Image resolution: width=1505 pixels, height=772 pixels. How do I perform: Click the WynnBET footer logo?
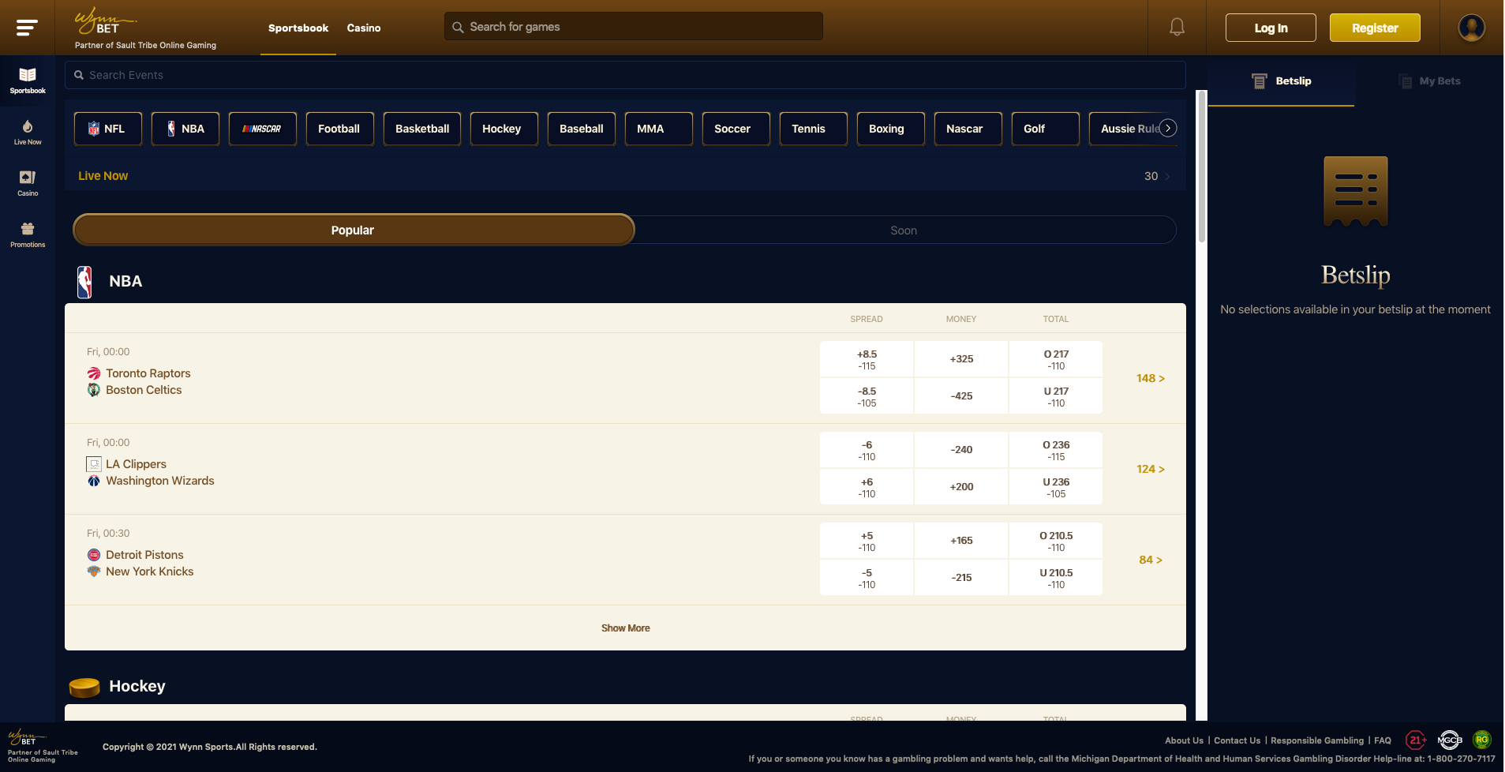coord(27,738)
